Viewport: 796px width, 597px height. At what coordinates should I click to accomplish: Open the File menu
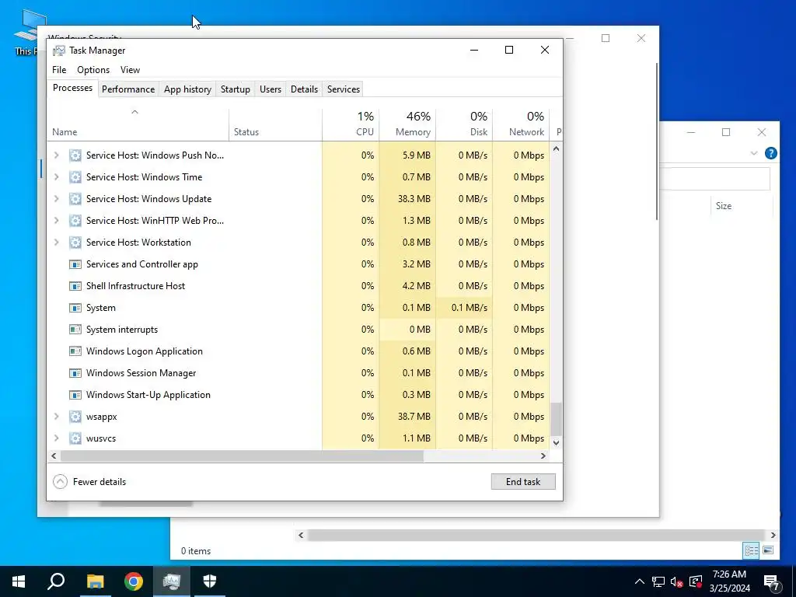point(59,70)
